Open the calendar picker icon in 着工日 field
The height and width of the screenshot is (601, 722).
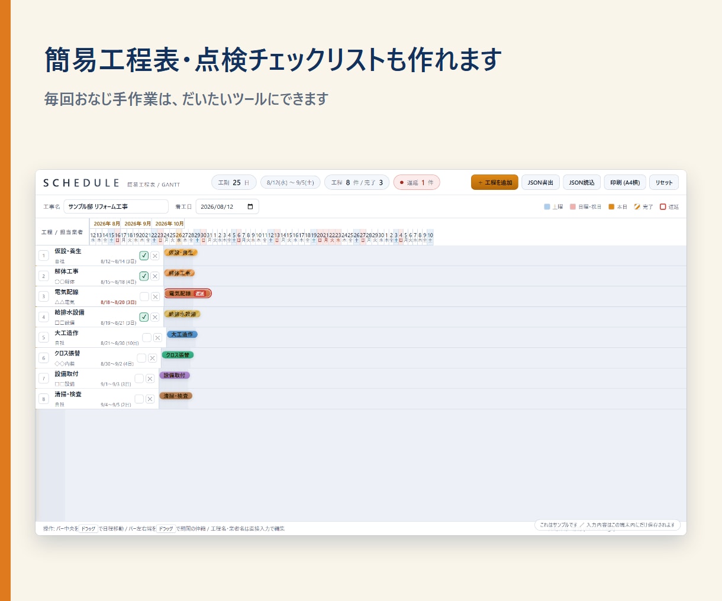[250, 206]
